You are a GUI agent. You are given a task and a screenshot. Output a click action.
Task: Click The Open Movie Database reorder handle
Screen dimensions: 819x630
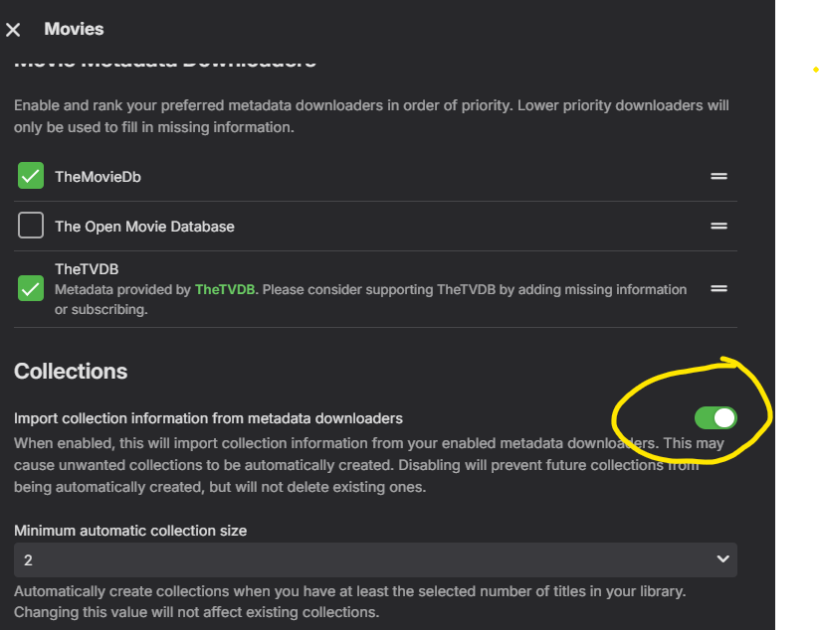click(x=718, y=227)
